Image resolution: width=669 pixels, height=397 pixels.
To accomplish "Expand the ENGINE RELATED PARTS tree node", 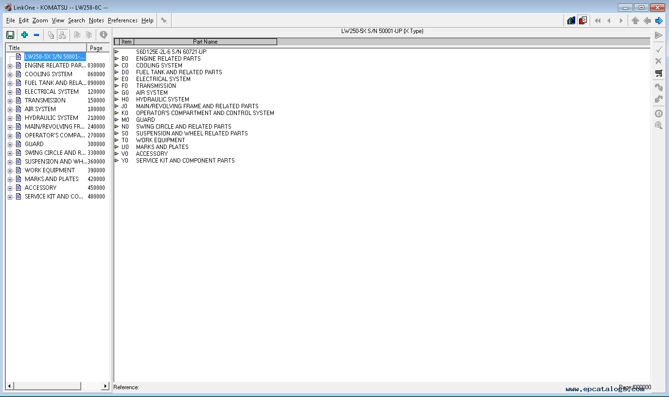I will tap(10, 66).
